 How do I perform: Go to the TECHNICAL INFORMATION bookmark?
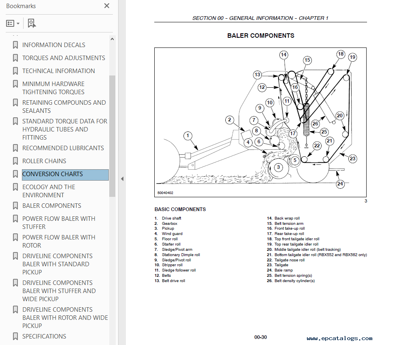[58, 71]
